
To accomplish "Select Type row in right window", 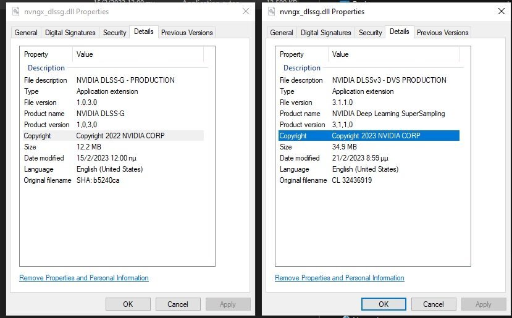I will [369, 91].
